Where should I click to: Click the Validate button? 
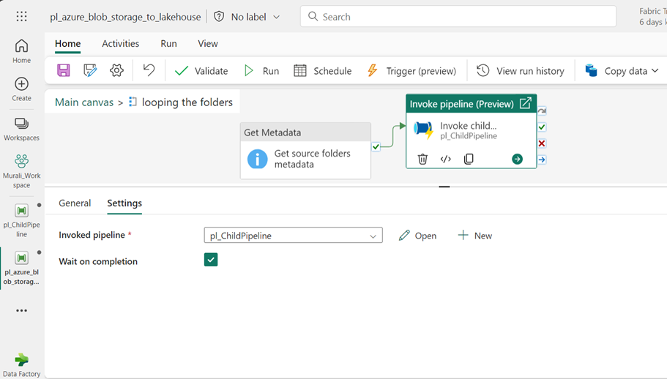point(201,71)
